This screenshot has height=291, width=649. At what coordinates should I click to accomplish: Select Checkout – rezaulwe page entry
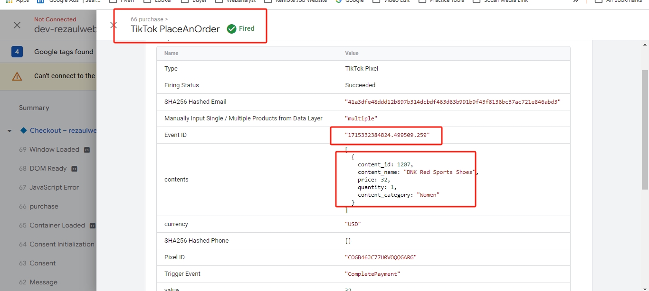tap(63, 130)
